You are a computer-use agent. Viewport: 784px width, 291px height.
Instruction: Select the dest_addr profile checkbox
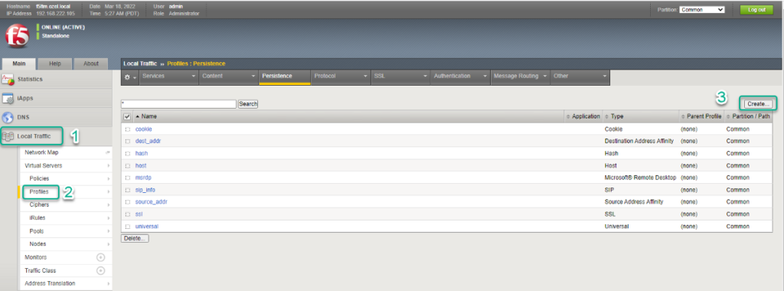(128, 142)
